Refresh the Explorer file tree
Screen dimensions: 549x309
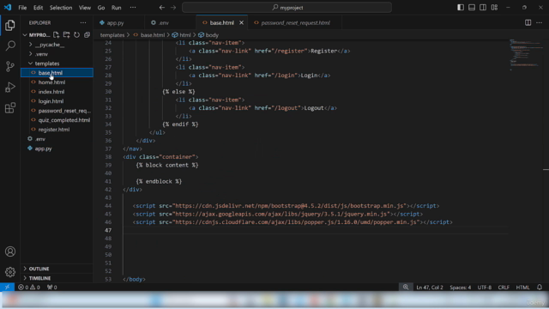pos(76,34)
